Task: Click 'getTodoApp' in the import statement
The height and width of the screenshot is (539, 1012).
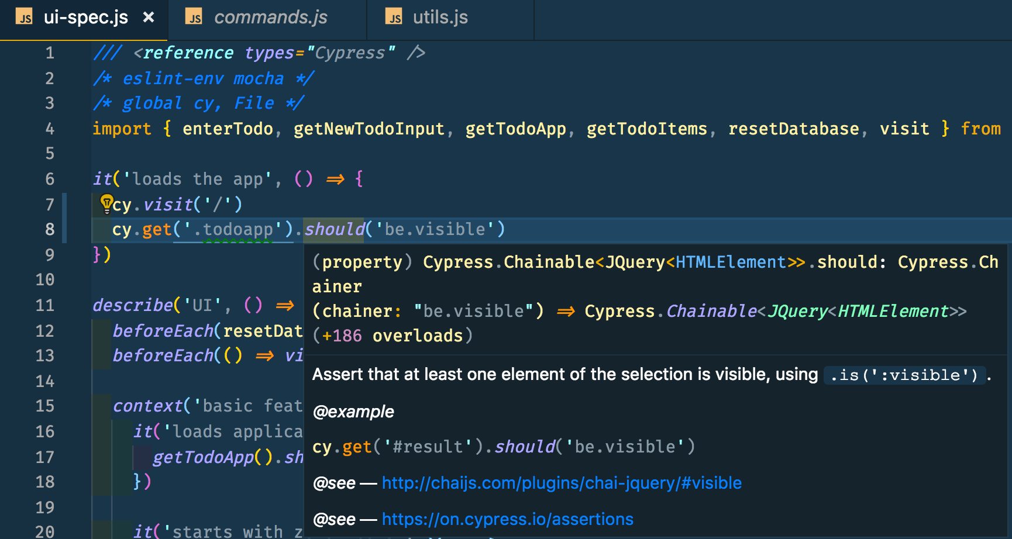Action: (516, 129)
